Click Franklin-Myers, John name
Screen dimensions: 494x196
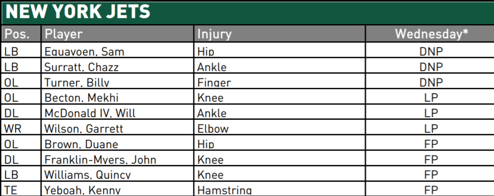pyautogui.click(x=100, y=160)
